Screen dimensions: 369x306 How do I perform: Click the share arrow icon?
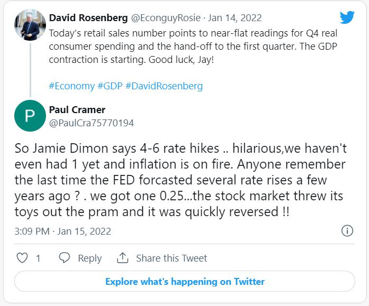pos(123,258)
